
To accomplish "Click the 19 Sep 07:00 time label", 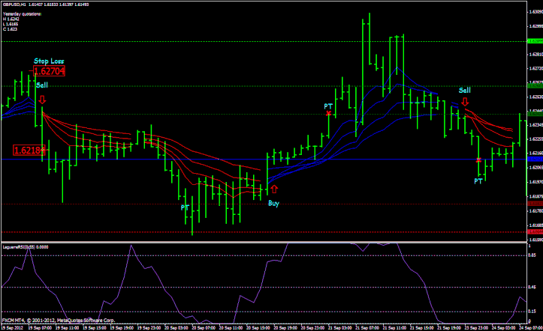I will 40,327.
